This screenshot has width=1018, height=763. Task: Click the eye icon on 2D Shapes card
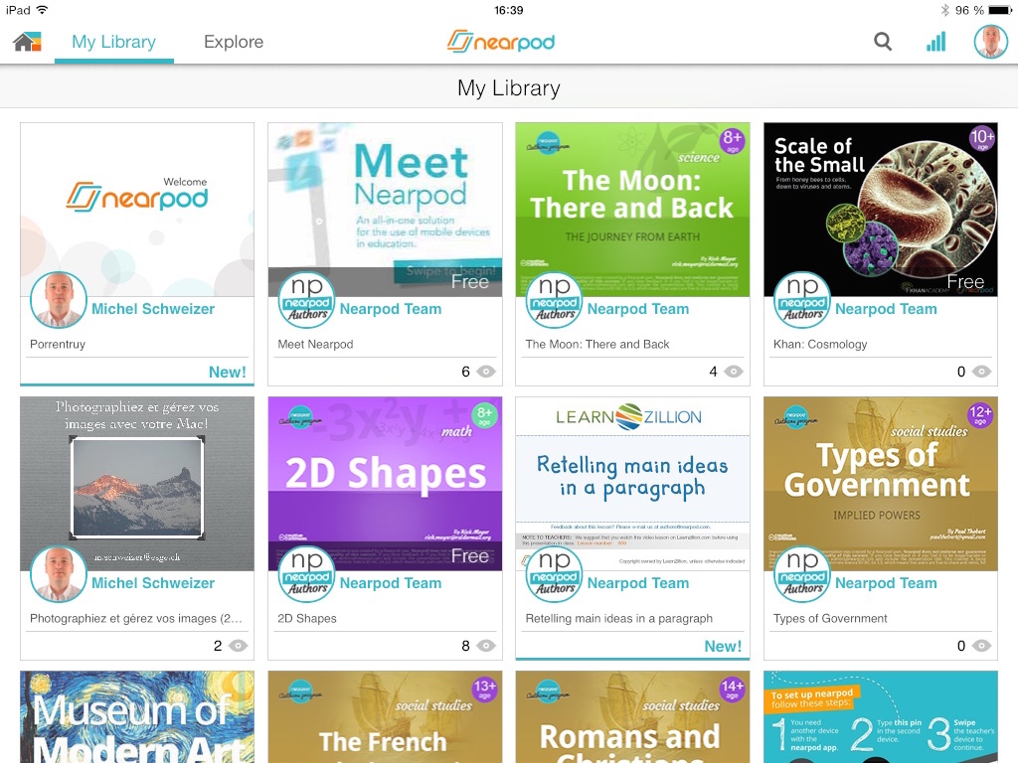pos(485,646)
